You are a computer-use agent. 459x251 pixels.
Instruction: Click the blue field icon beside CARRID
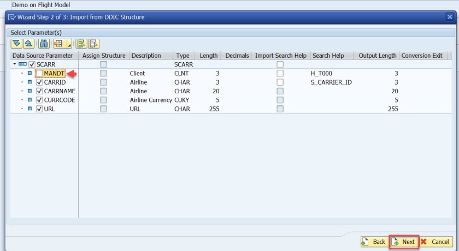(x=30, y=82)
